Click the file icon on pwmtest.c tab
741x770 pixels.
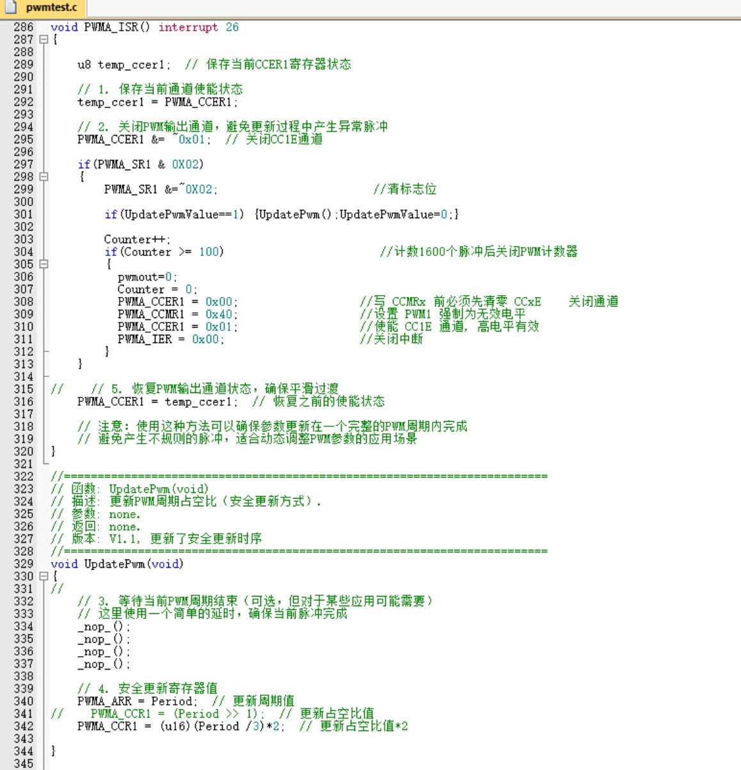11,8
